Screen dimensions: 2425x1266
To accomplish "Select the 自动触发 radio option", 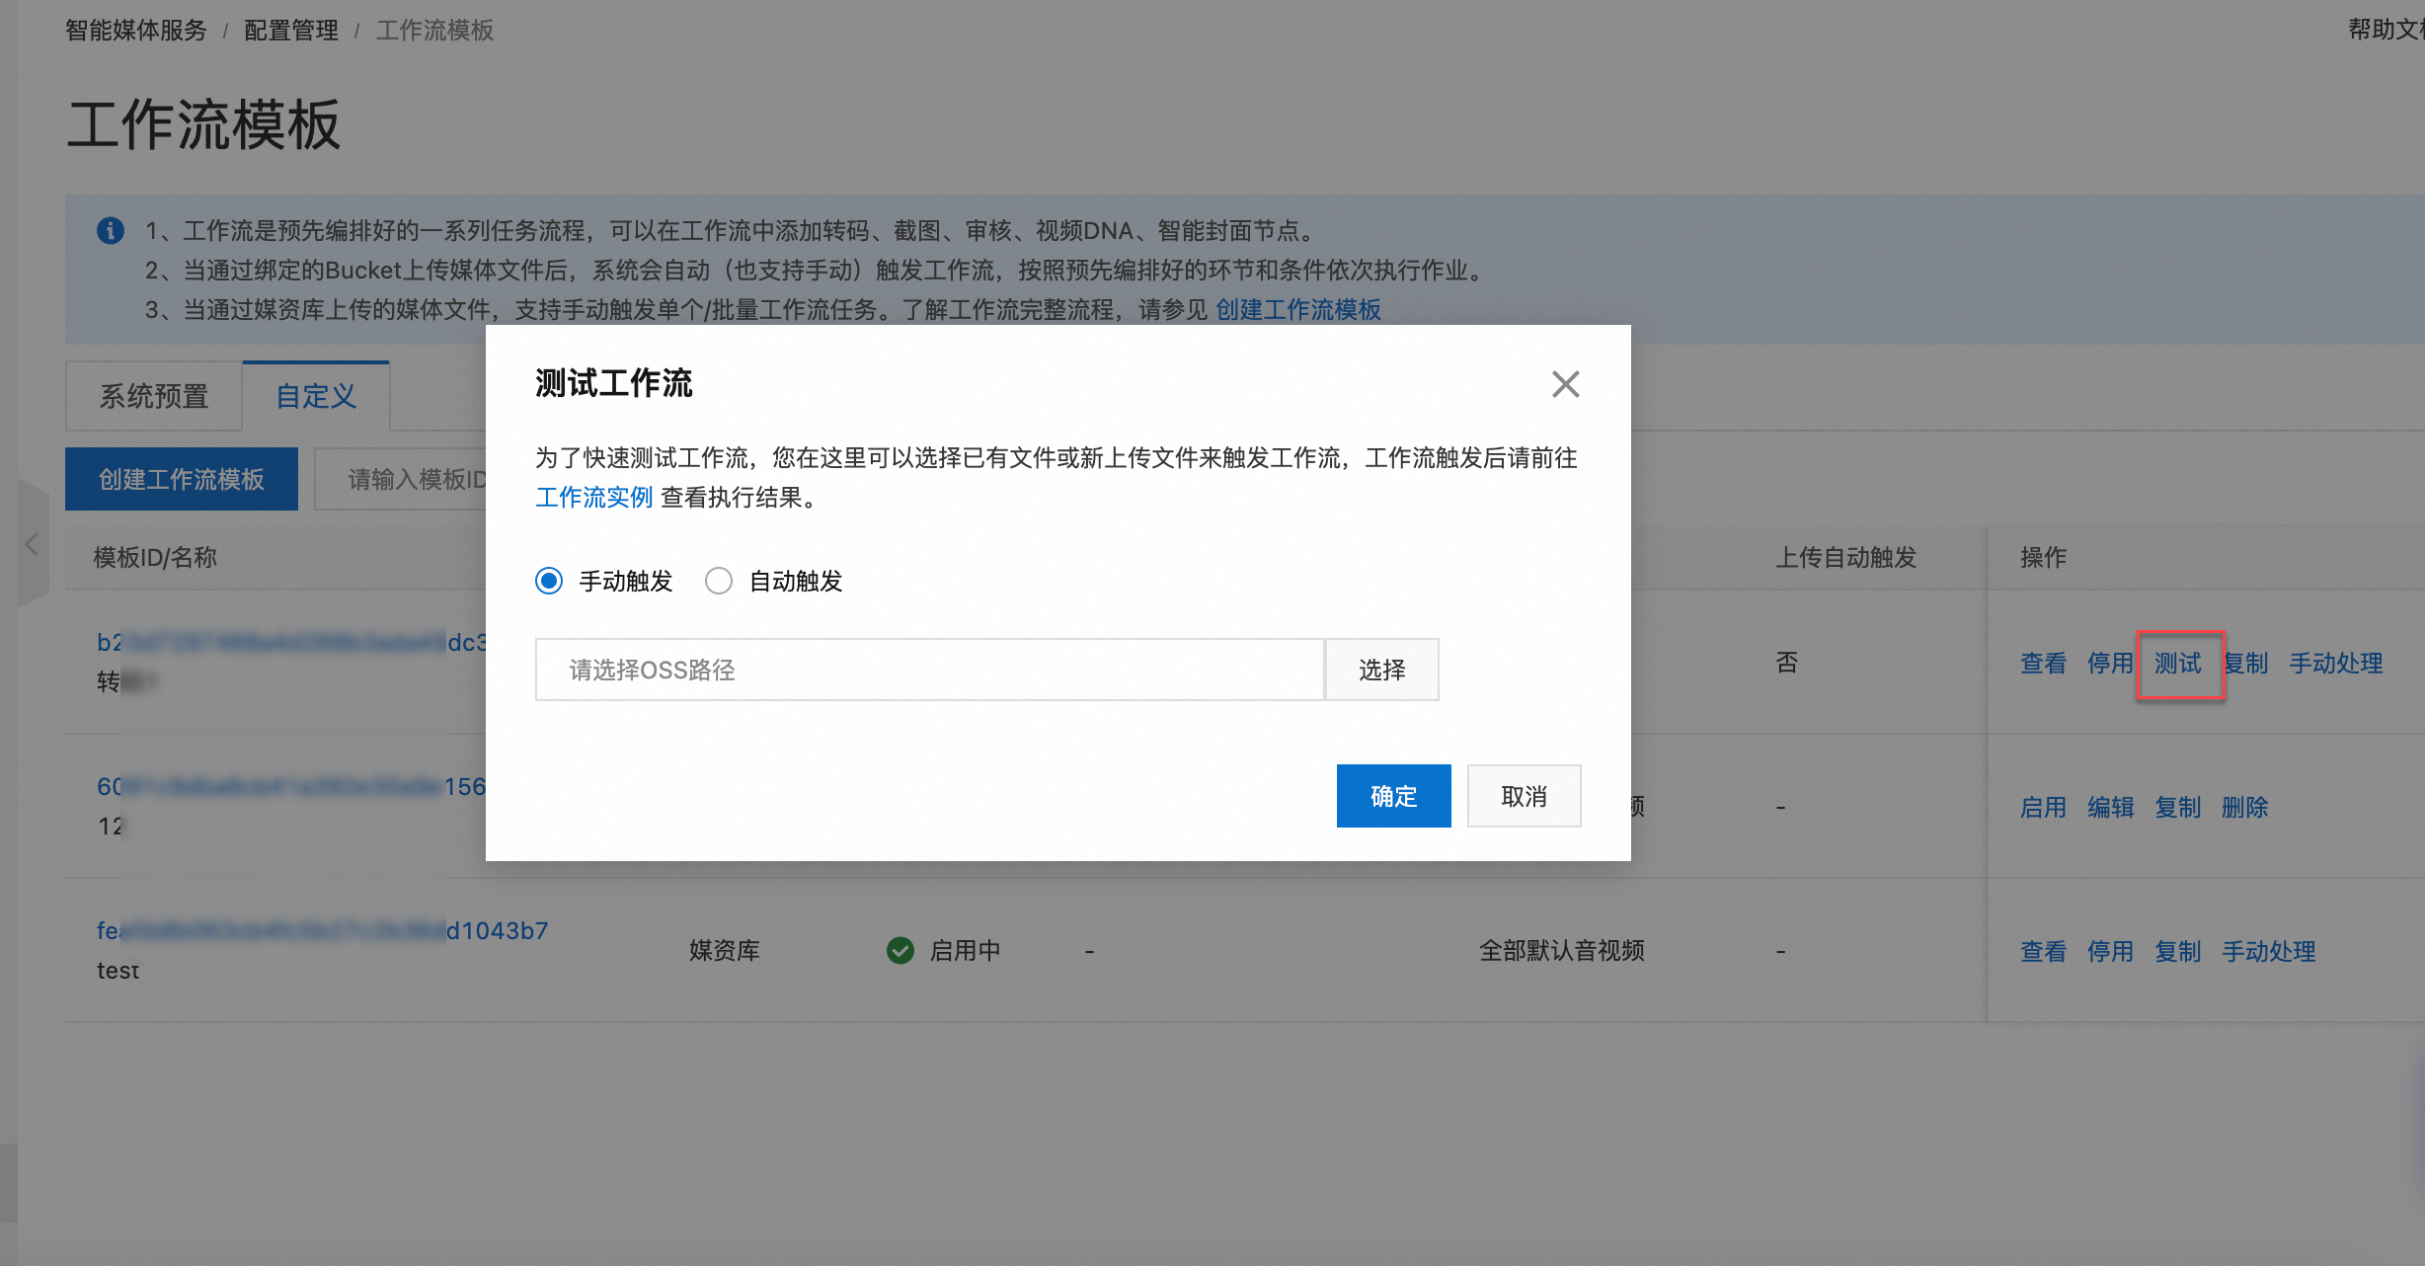I will (719, 581).
